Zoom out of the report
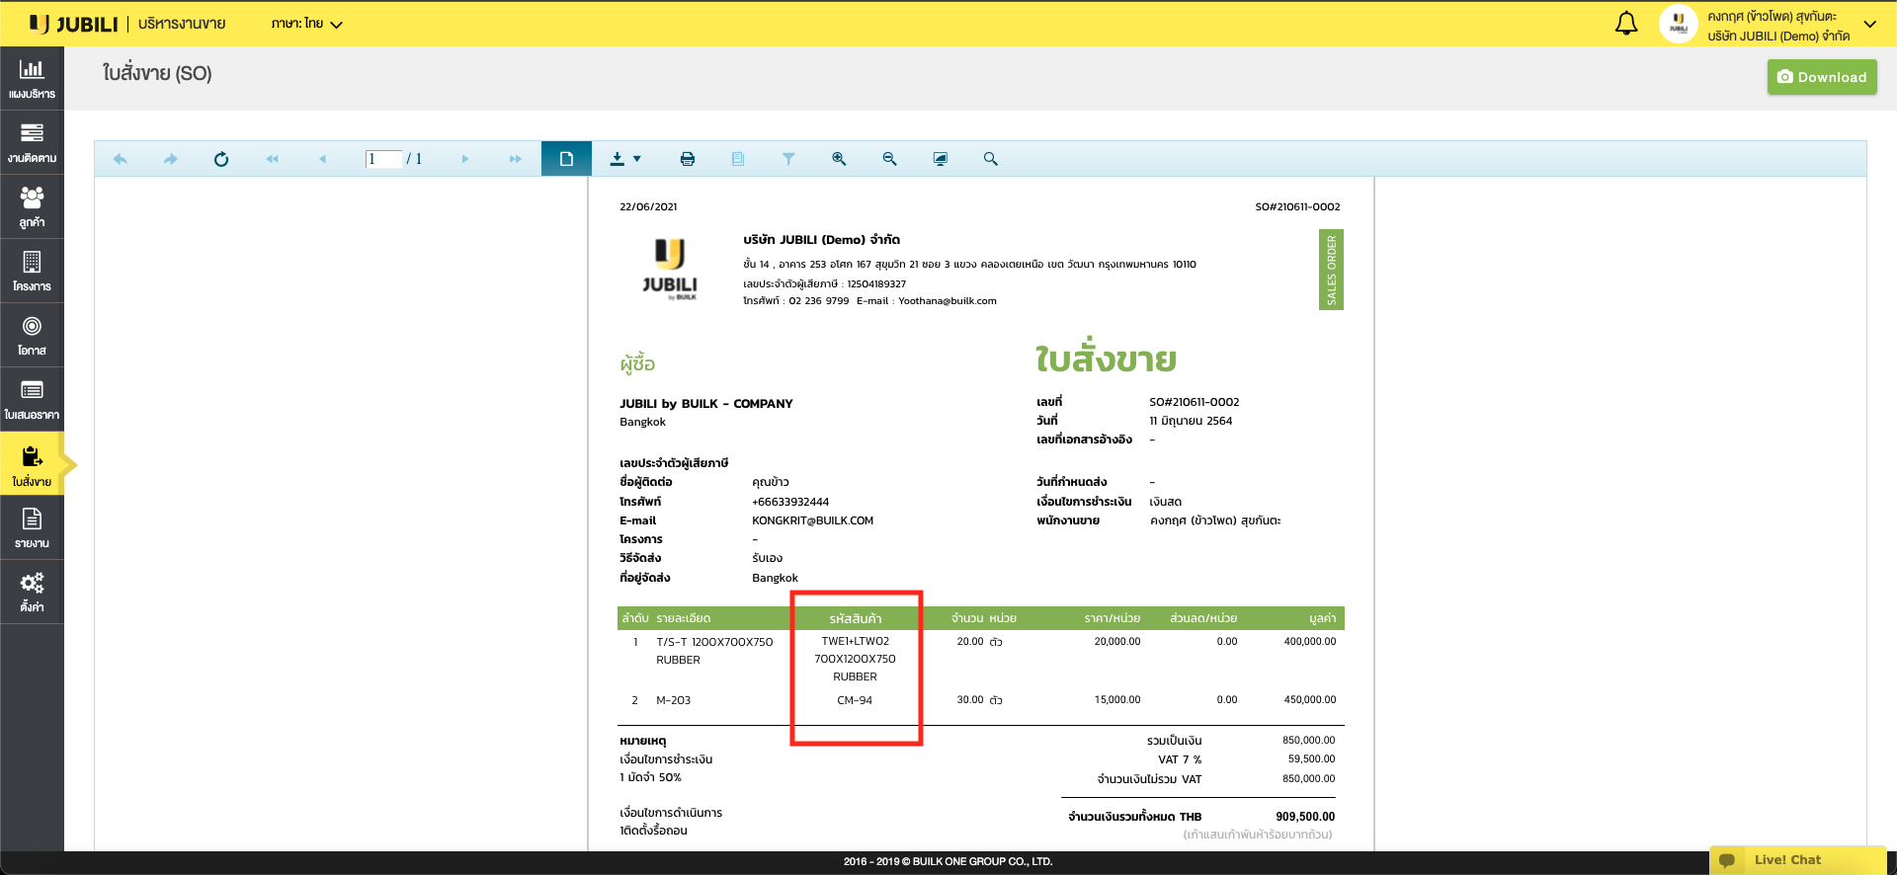Viewport: 1897px width, 875px height. point(889,159)
